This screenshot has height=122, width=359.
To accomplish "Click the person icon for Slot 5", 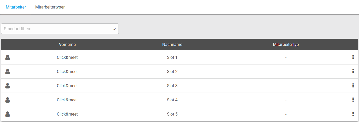I will pos(8,114).
